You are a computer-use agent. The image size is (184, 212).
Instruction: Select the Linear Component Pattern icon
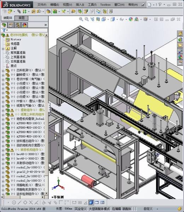point(24,11)
